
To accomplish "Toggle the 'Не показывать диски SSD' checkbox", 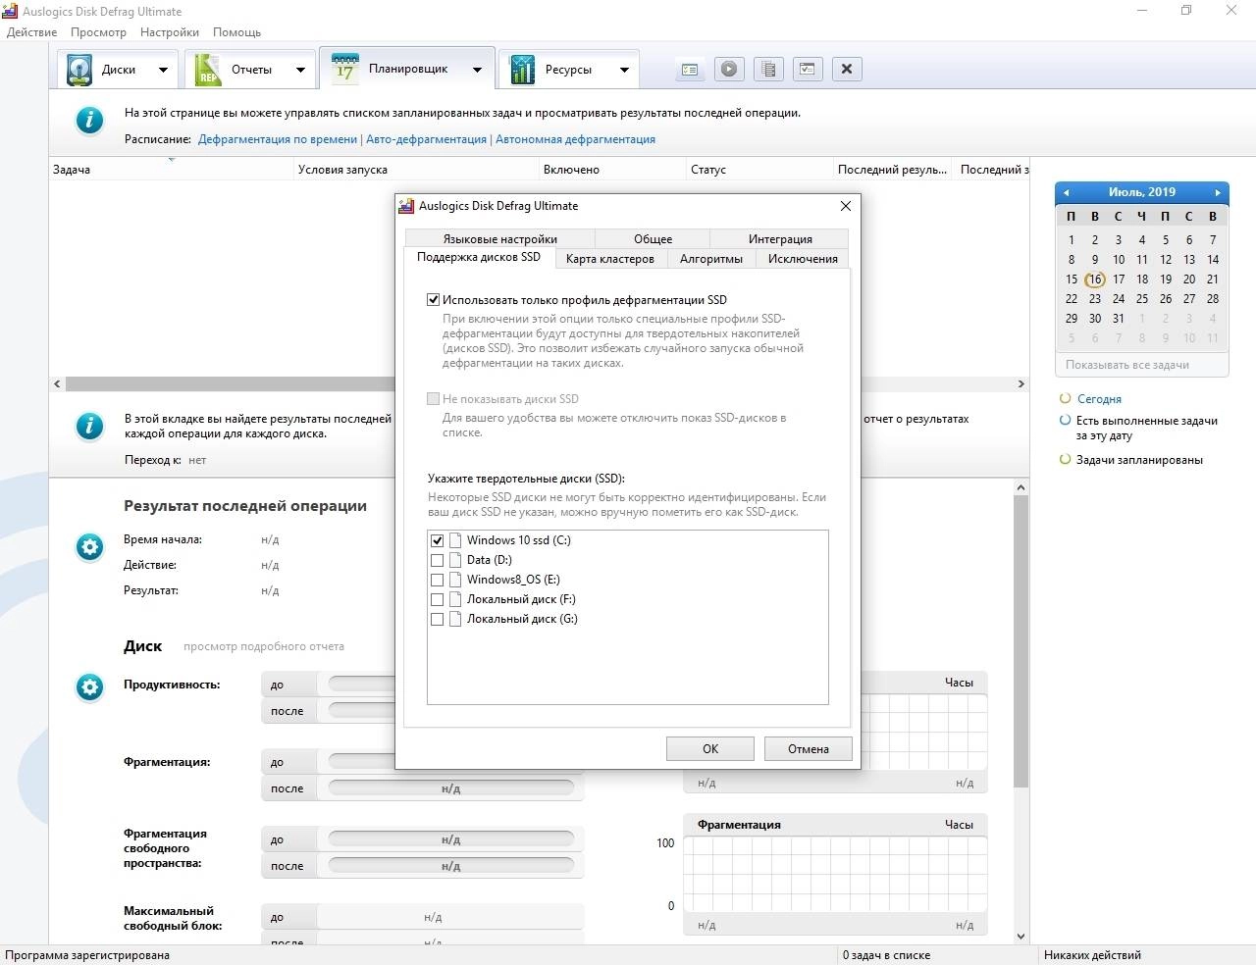I will pyautogui.click(x=433, y=399).
